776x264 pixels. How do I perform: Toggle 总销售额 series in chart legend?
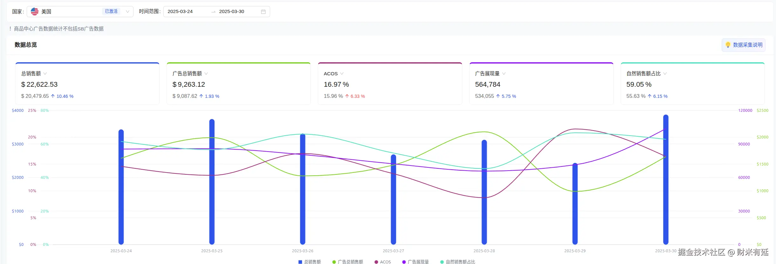click(x=310, y=262)
